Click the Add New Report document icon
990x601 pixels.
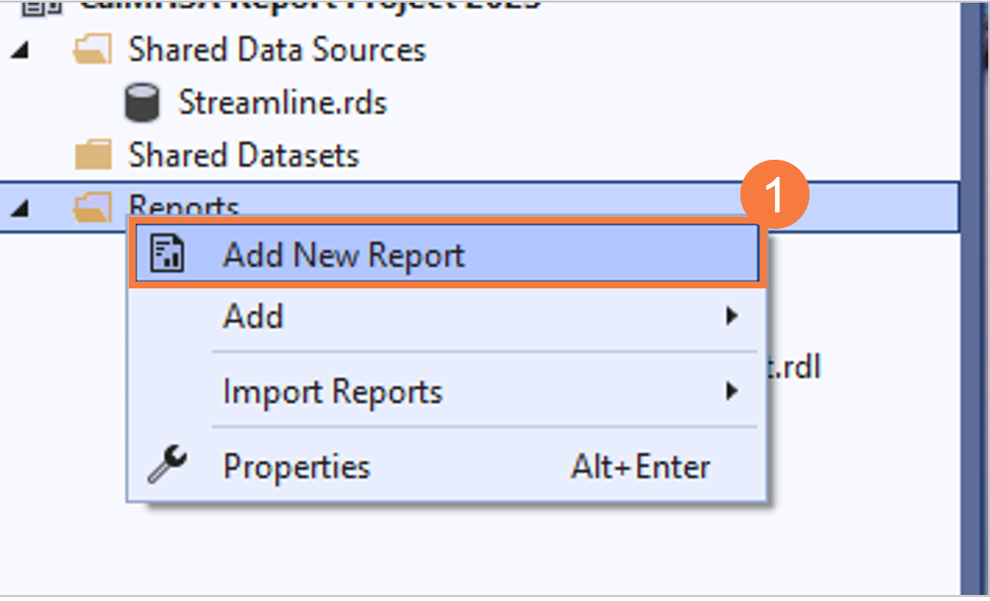coord(168,253)
